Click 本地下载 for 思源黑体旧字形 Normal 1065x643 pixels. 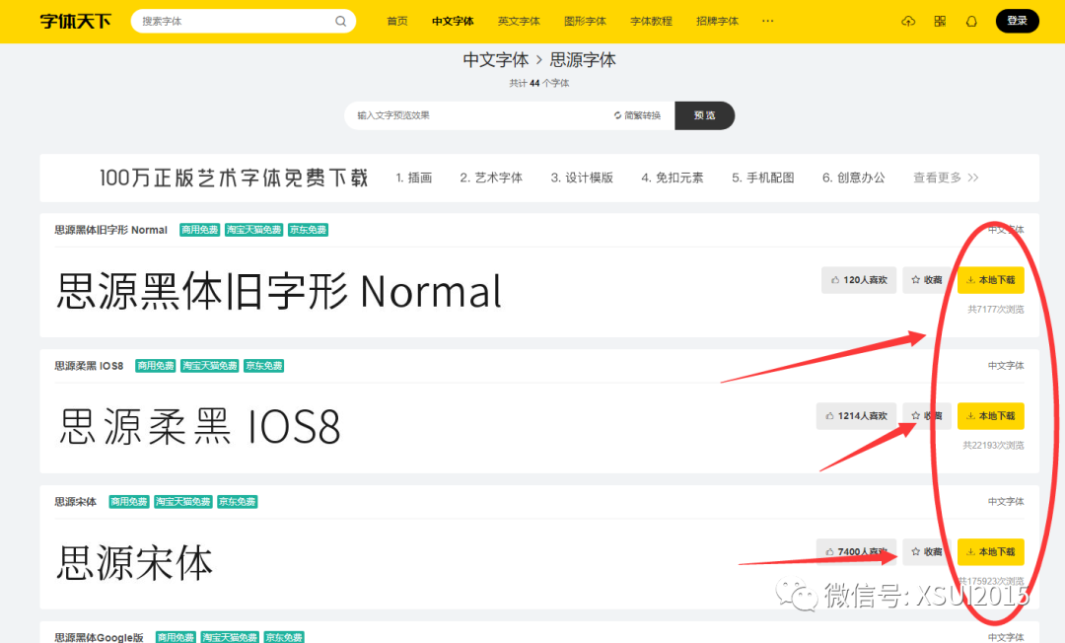click(x=990, y=280)
